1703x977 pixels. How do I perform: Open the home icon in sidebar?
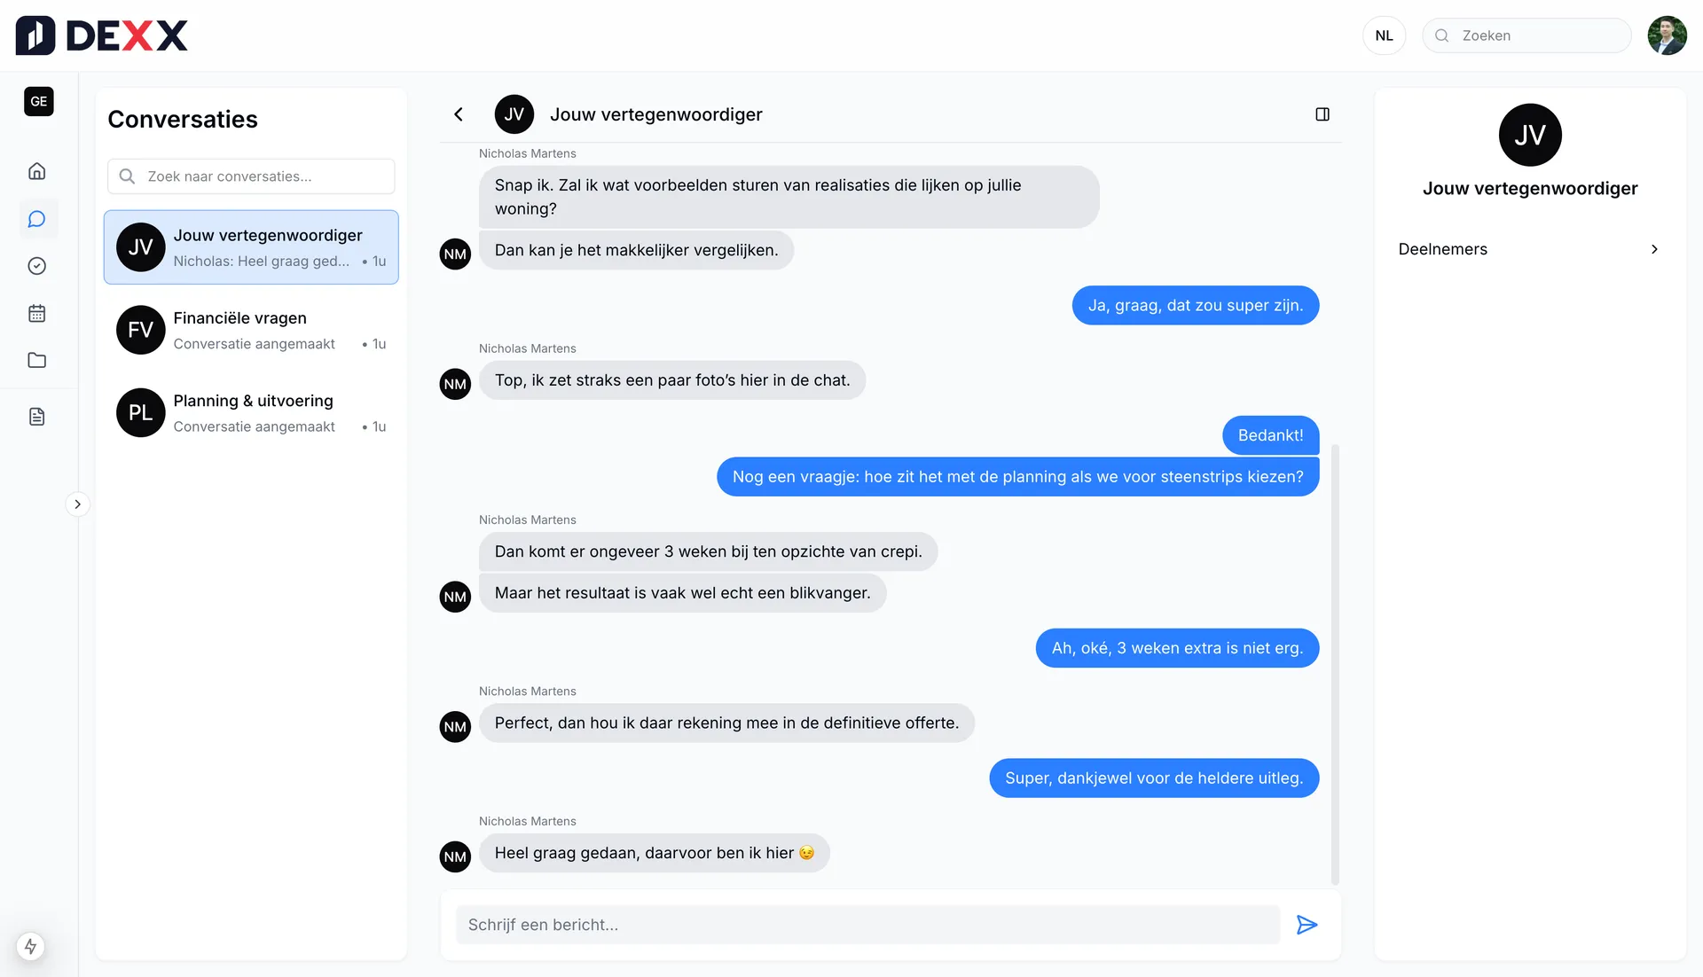[37, 171]
